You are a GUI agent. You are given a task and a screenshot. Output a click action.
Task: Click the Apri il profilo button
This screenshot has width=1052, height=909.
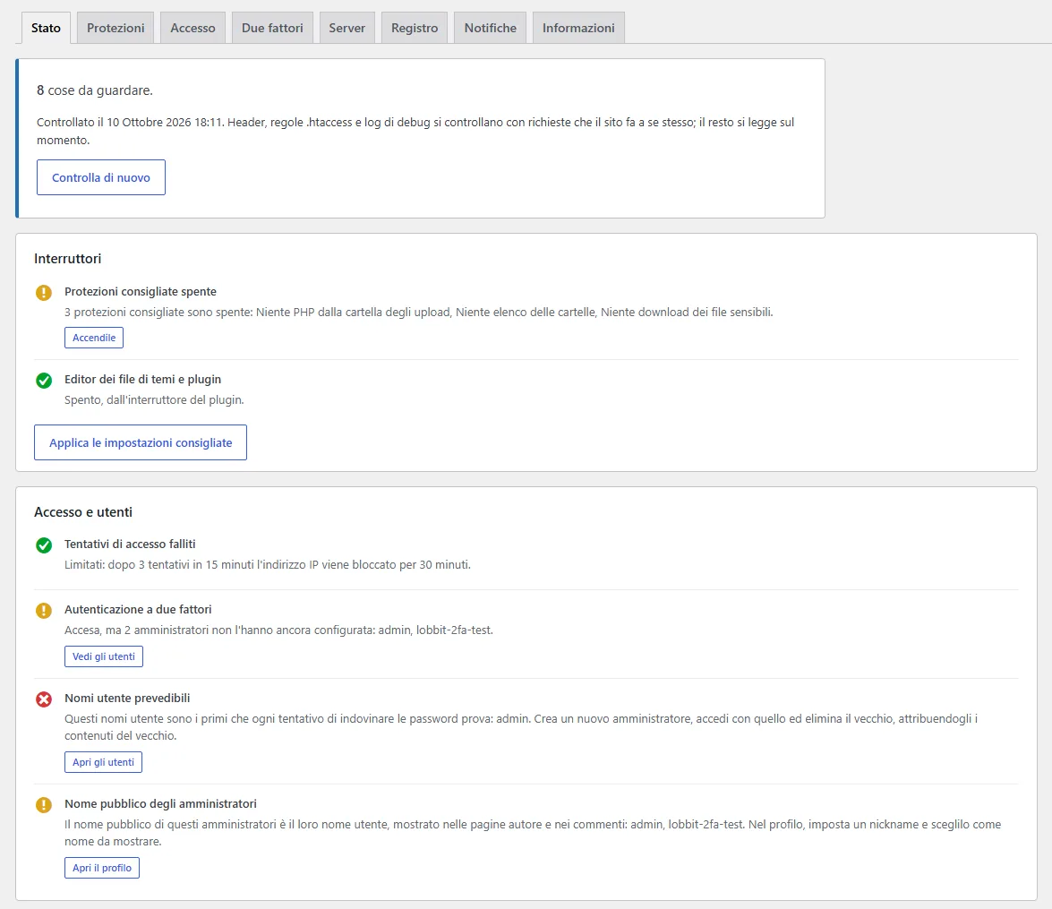102,868
